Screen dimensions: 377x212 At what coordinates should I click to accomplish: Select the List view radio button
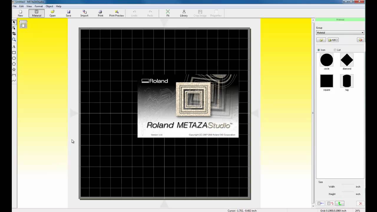point(335,50)
